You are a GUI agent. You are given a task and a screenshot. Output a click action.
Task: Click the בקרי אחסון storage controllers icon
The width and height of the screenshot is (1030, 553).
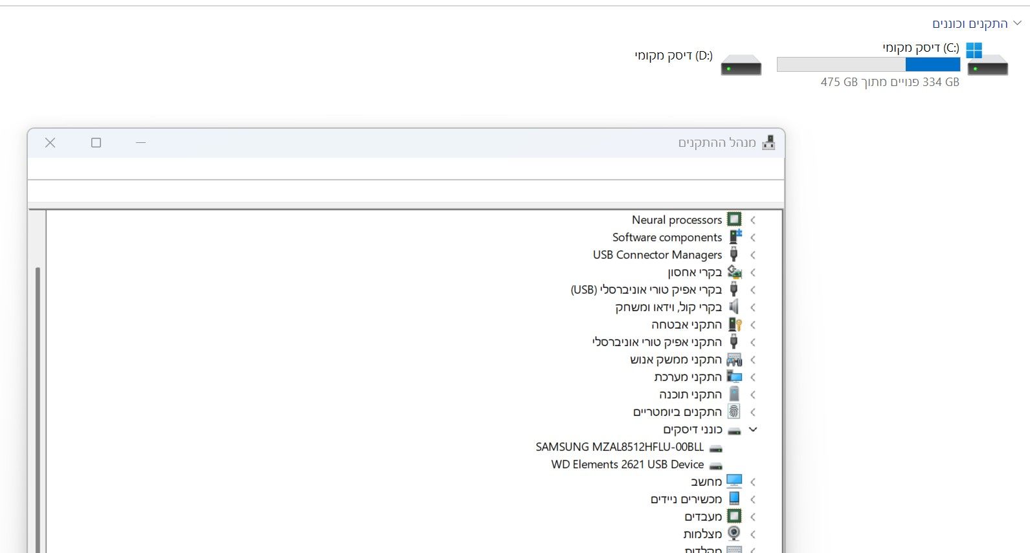734,272
